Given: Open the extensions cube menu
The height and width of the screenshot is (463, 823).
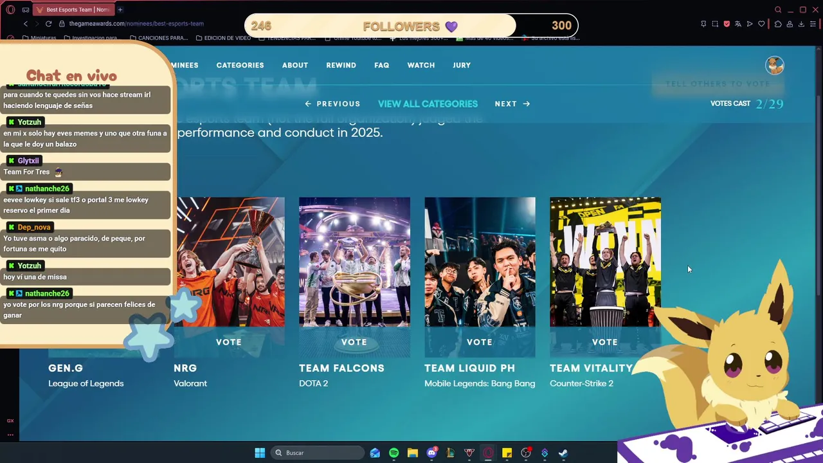Looking at the screenshot, I should tap(778, 24).
